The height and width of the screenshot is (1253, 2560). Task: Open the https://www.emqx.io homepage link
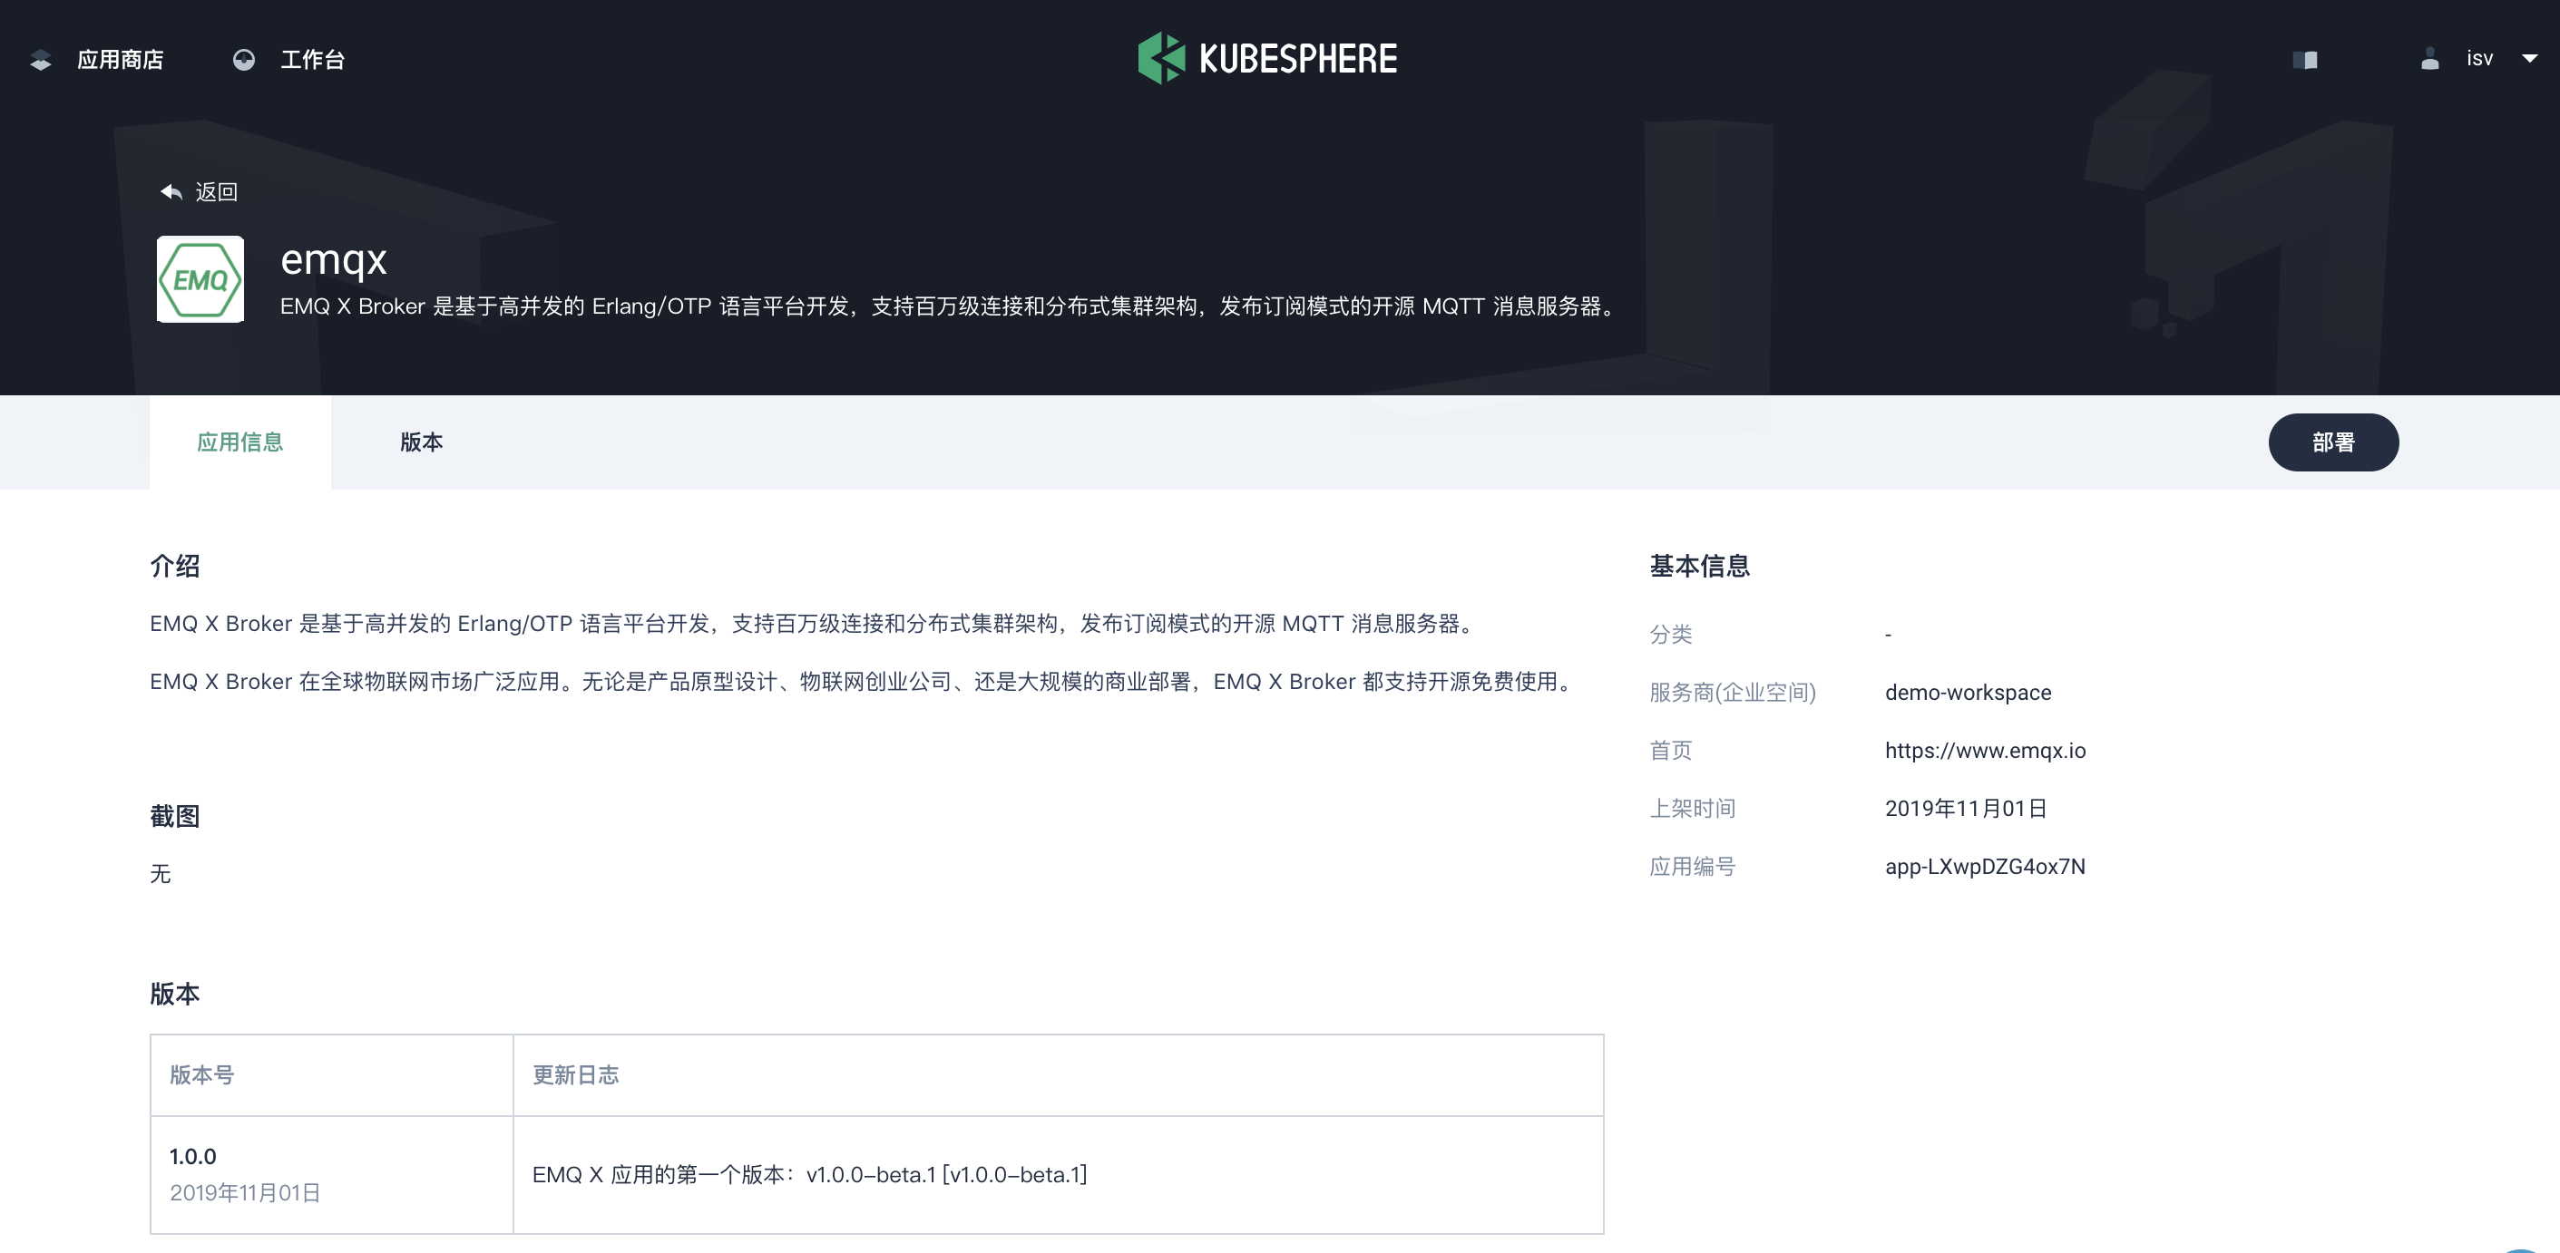click(x=1986, y=751)
